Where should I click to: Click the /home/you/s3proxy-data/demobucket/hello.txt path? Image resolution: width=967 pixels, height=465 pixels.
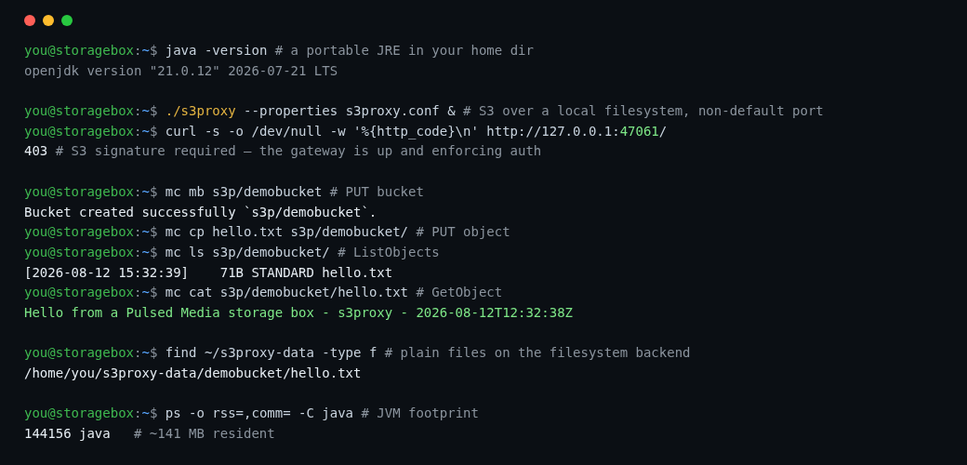pos(192,373)
